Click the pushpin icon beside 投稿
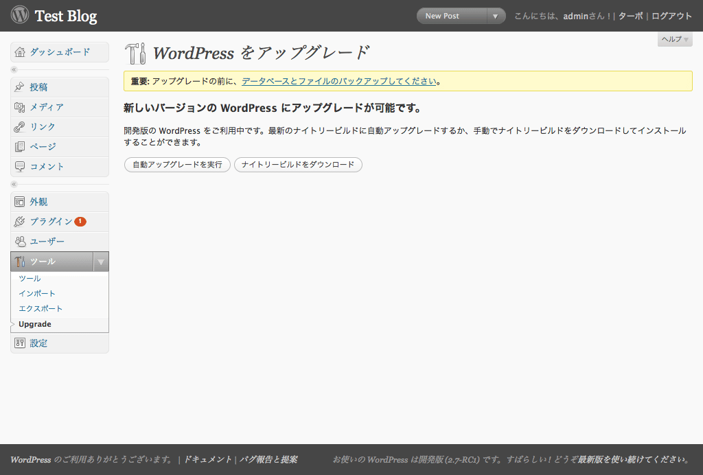This screenshot has width=703, height=475. (x=19, y=87)
